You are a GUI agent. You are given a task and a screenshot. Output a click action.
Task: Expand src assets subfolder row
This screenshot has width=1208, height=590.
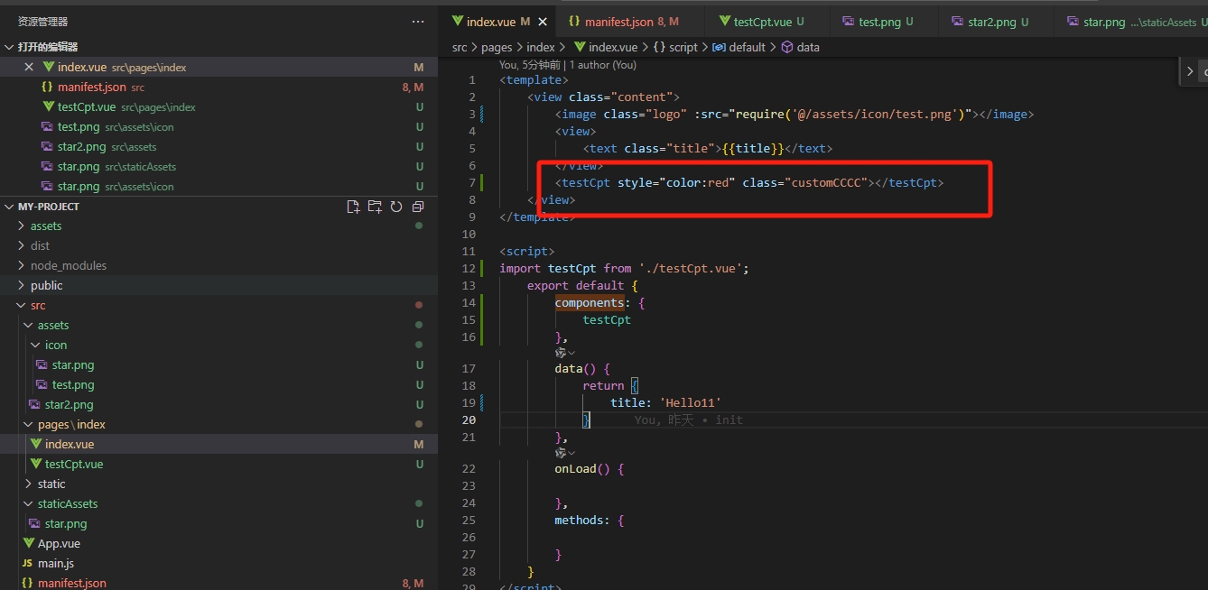[218, 326]
